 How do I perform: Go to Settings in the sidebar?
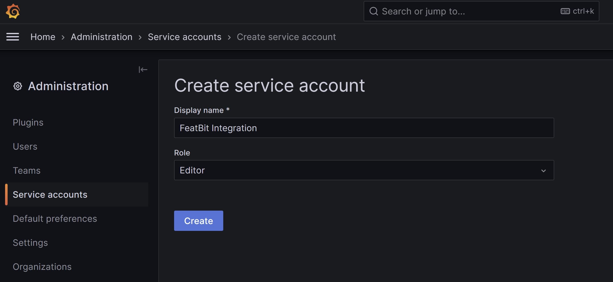30,243
